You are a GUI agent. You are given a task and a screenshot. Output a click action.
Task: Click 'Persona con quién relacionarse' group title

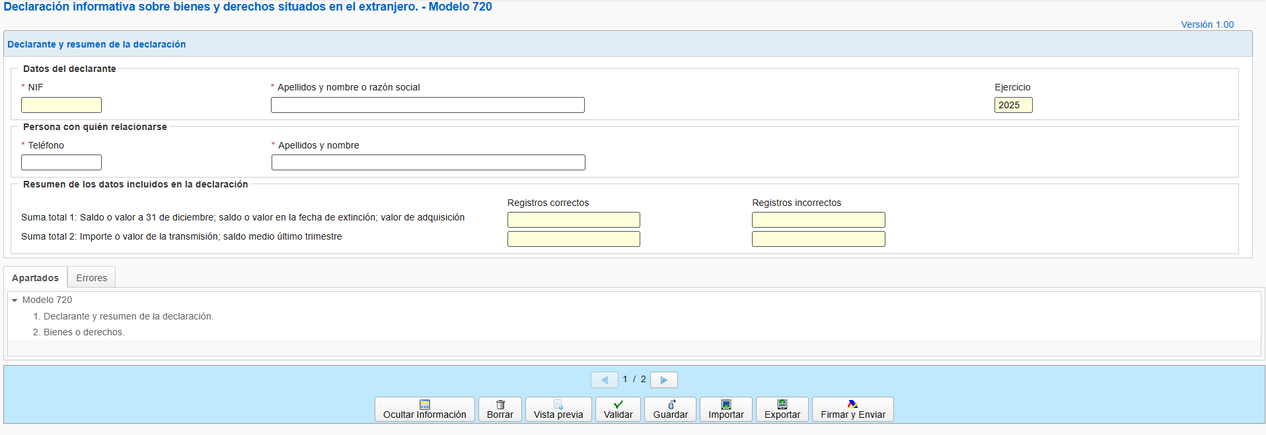pyautogui.click(x=95, y=127)
